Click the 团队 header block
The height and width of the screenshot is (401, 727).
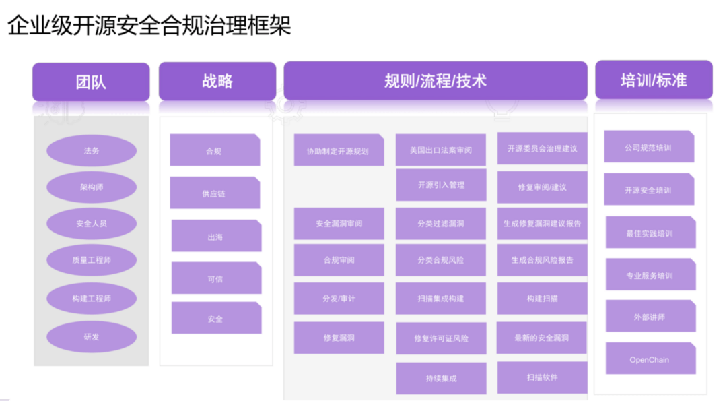[x=91, y=82]
